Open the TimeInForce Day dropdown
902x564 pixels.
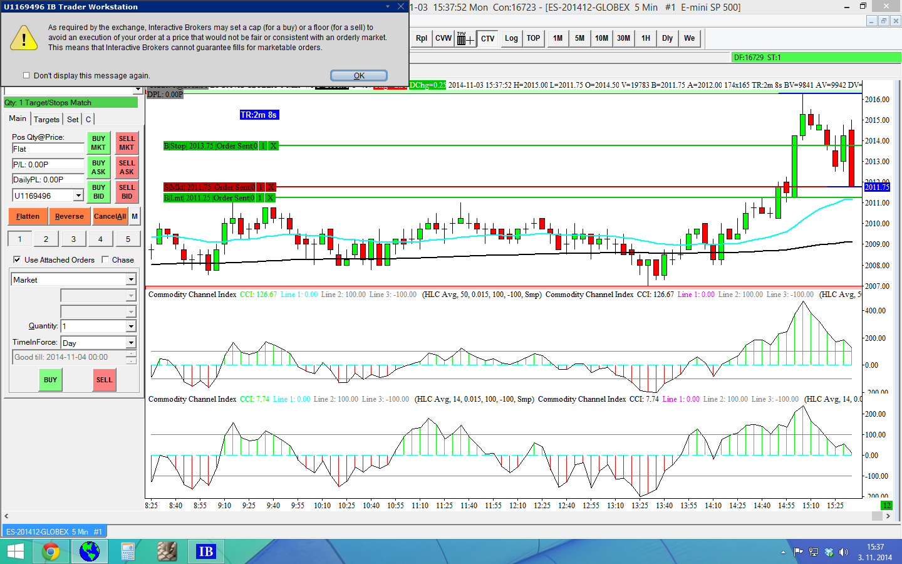(131, 343)
